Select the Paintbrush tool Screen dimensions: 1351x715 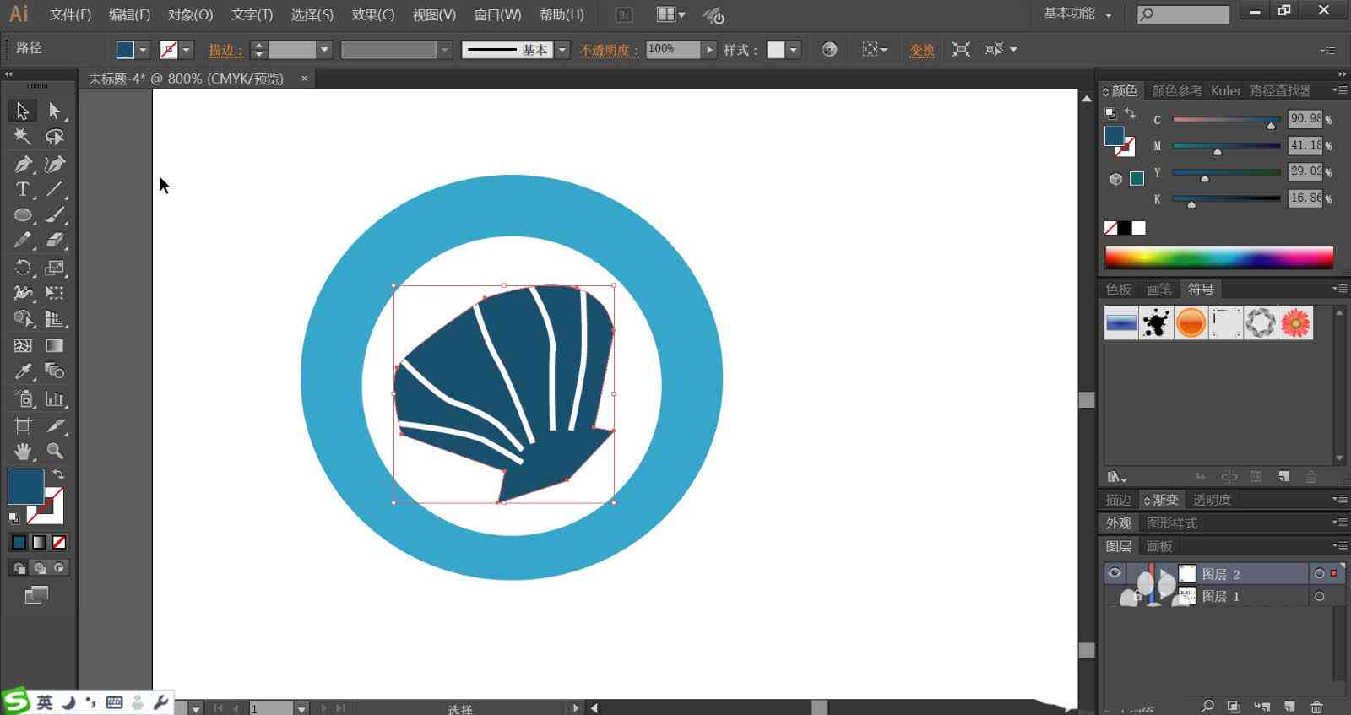point(55,215)
